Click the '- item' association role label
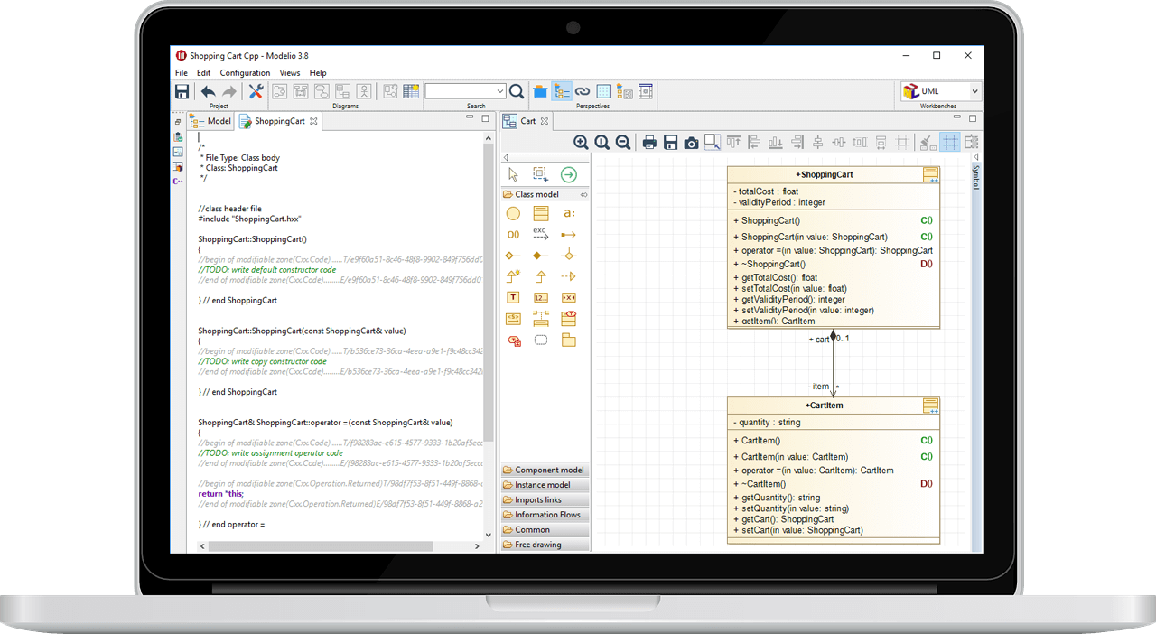 818,387
